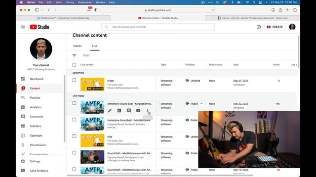The width and height of the screenshot is (316, 177).
Task: Open analytics icon for Immersive Sound Bath row
Action: (x=119, y=111)
